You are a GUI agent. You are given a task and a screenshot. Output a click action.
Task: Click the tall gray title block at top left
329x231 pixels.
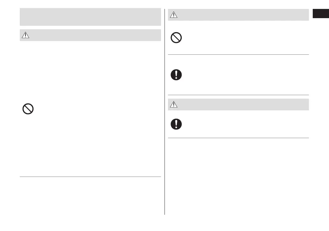90,17
